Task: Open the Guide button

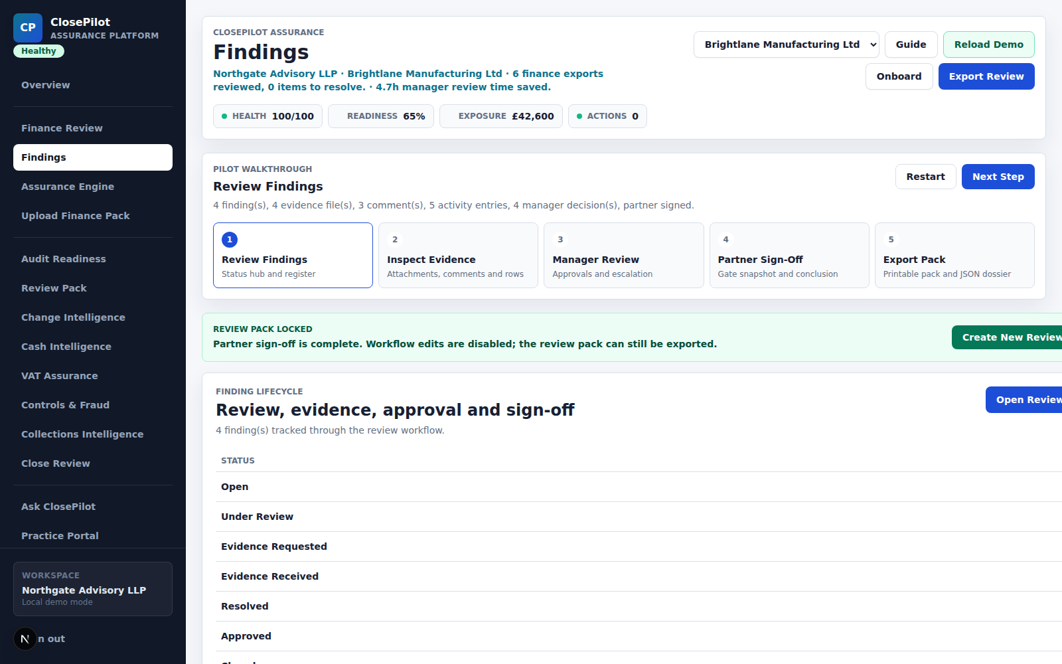Action: 911,44
